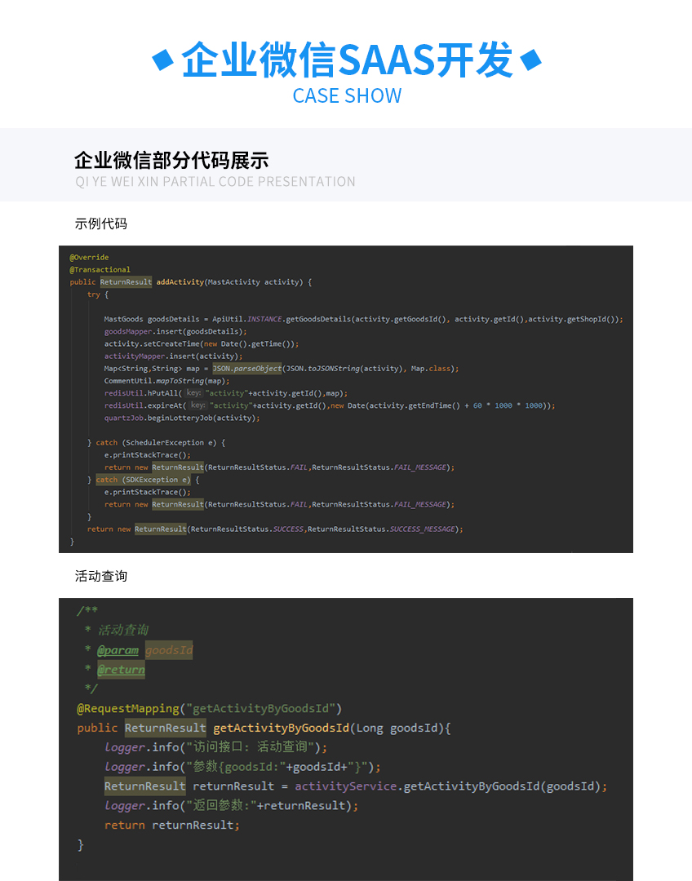Click the highlighted getActivityByGoodsId method declaration
The image size is (692, 881).
tap(281, 728)
